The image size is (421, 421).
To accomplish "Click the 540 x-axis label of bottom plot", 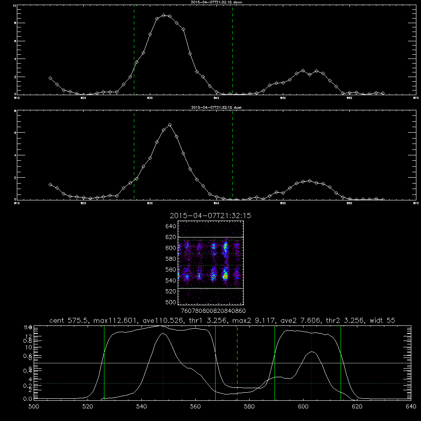I will 141,407.
